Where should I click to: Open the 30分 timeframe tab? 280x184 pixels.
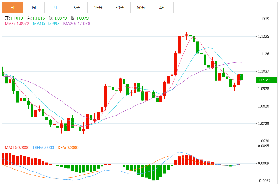click(120, 8)
